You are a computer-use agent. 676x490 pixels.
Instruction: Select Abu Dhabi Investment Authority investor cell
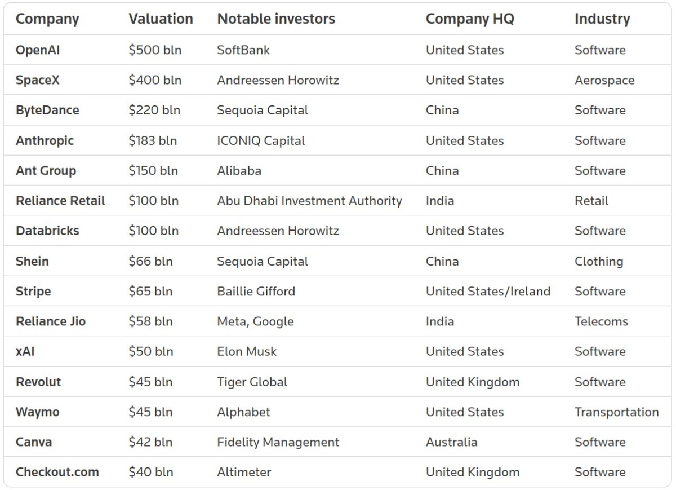point(309,201)
